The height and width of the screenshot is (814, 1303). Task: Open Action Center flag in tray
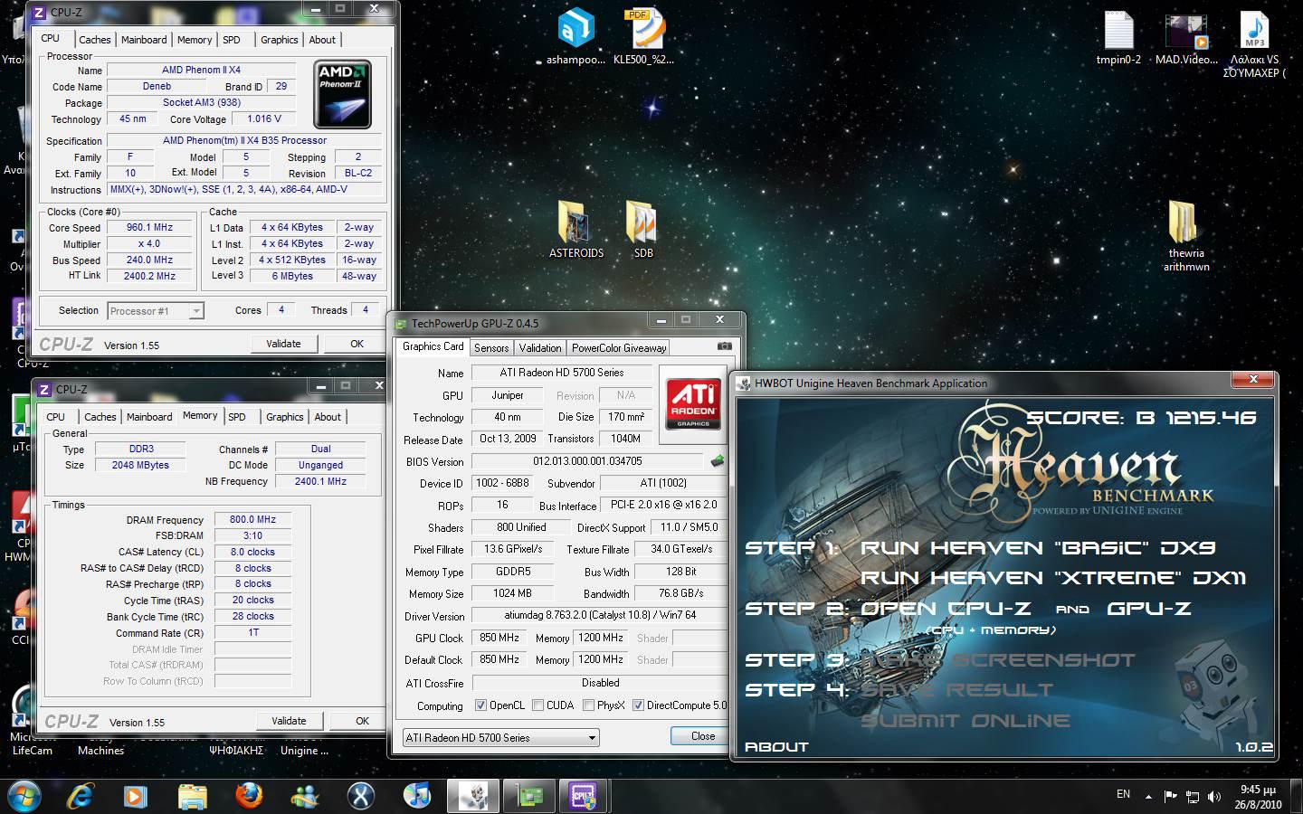pos(1170,797)
